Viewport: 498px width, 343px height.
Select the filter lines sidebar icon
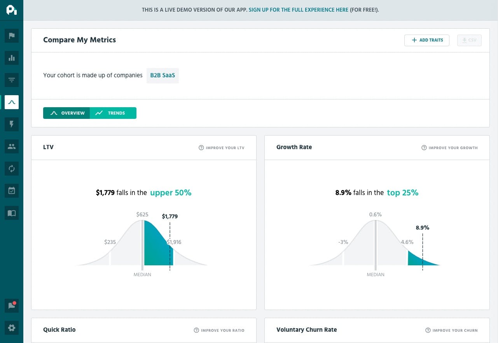coord(12,80)
